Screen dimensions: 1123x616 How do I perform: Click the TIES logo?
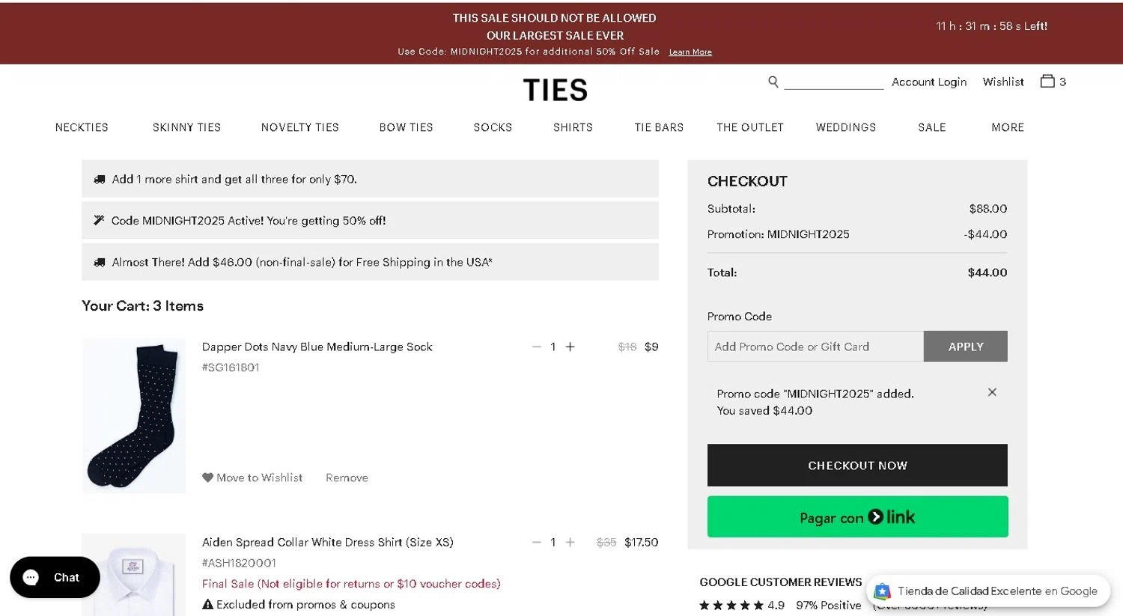pos(555,91)
